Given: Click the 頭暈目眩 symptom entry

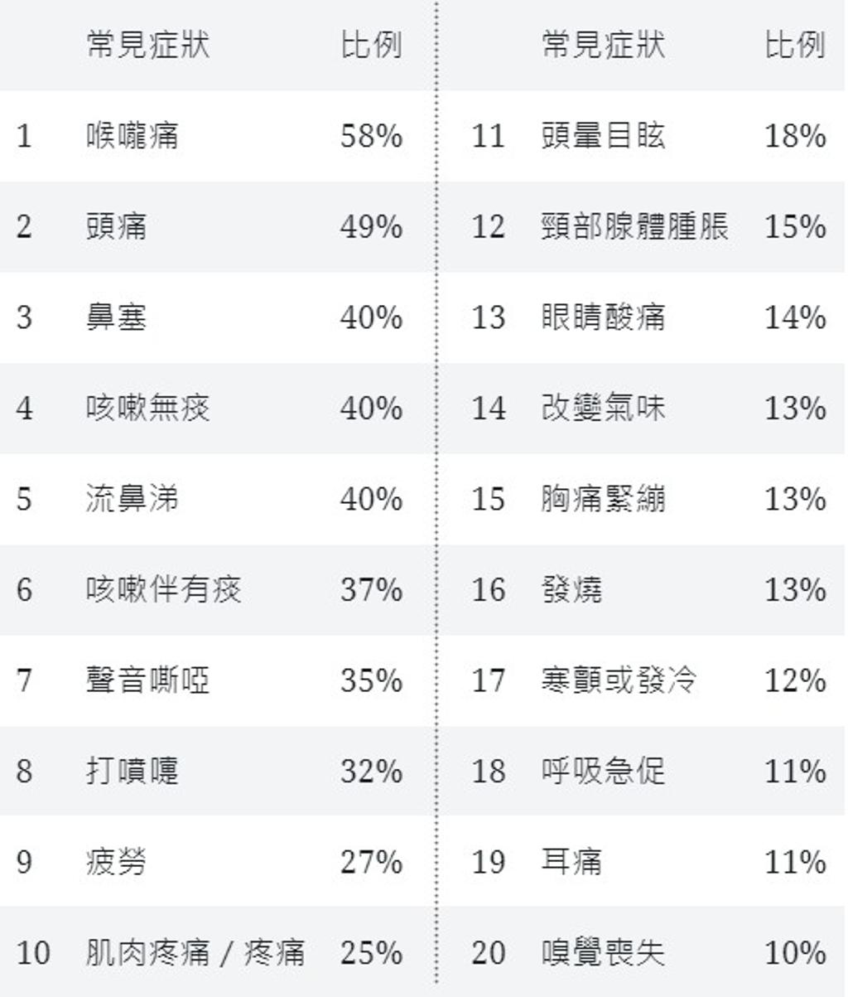Looking at the screenshot, I should pyautogui.click(x=604, y=135).
